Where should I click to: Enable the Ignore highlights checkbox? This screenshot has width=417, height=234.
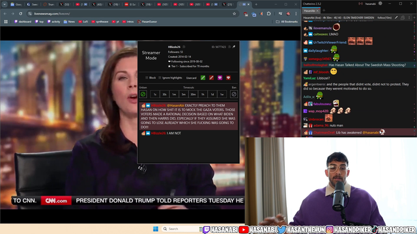[160, 78]
